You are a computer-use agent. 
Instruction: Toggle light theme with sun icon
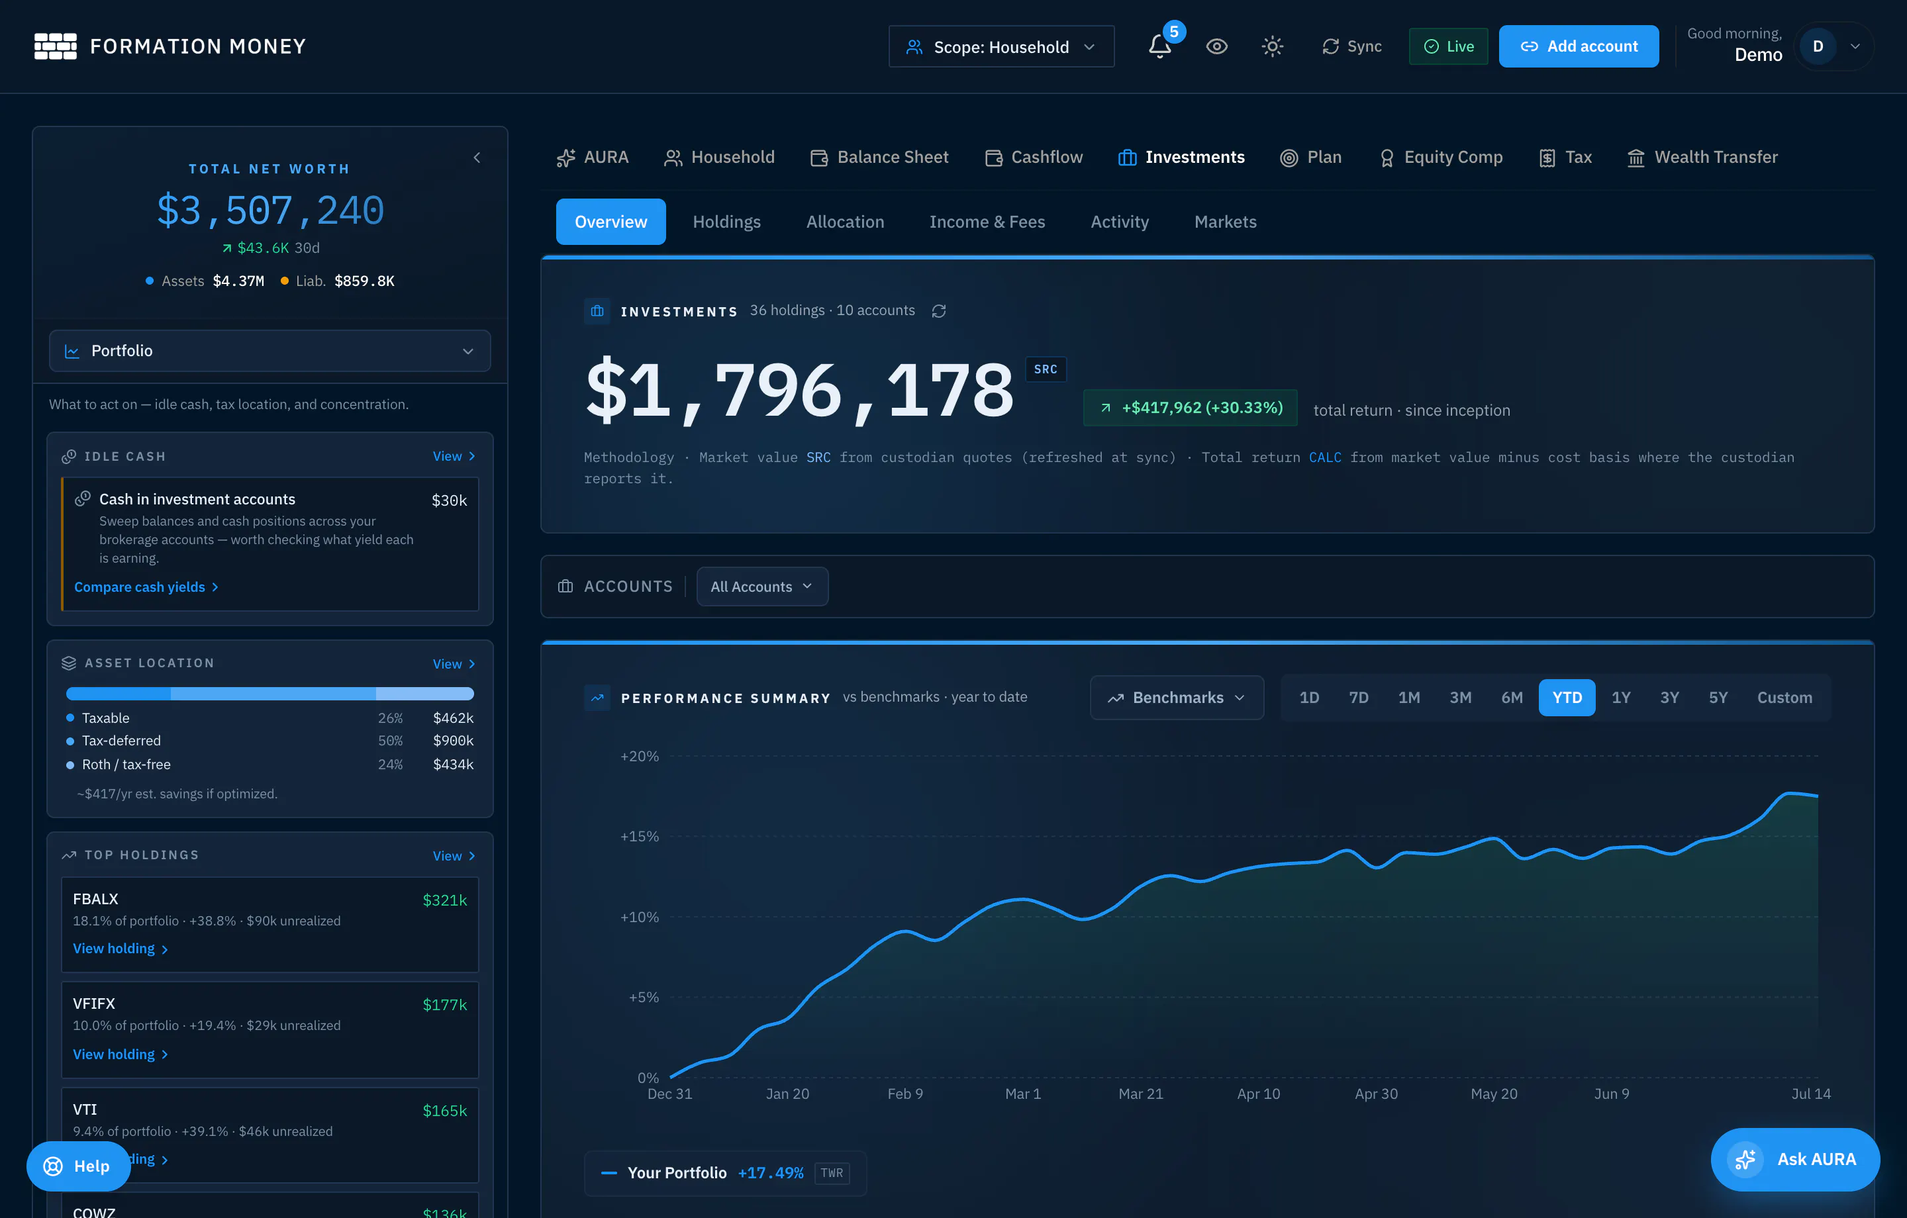pyautogui.click(x=1272, y=47)
